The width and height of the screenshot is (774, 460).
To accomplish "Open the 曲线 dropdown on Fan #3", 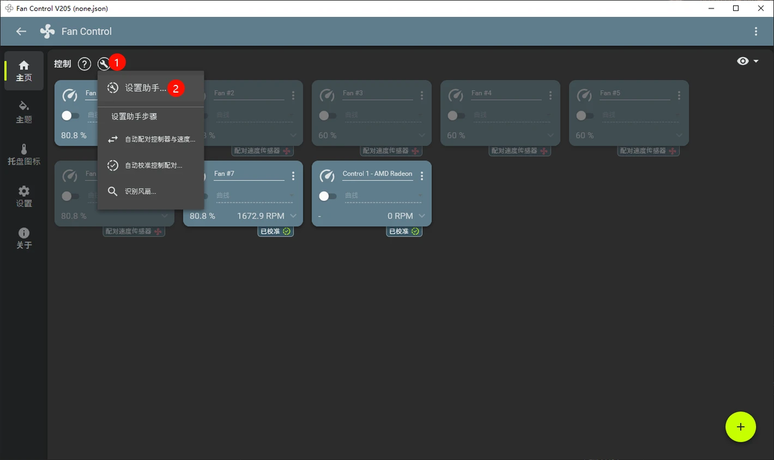I will (382, 115).
